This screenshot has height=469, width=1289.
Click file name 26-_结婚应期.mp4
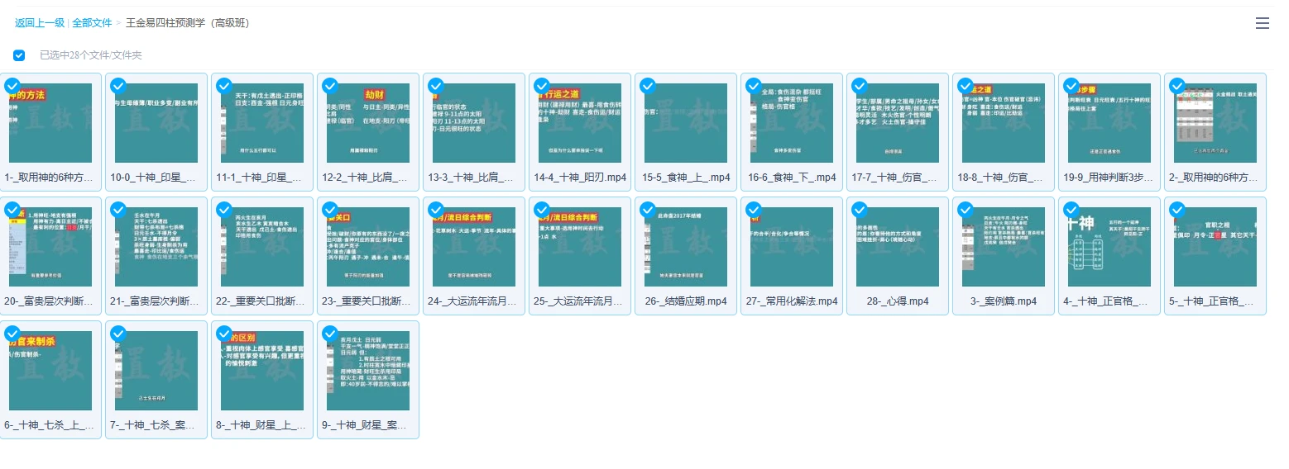coord(686,301)
